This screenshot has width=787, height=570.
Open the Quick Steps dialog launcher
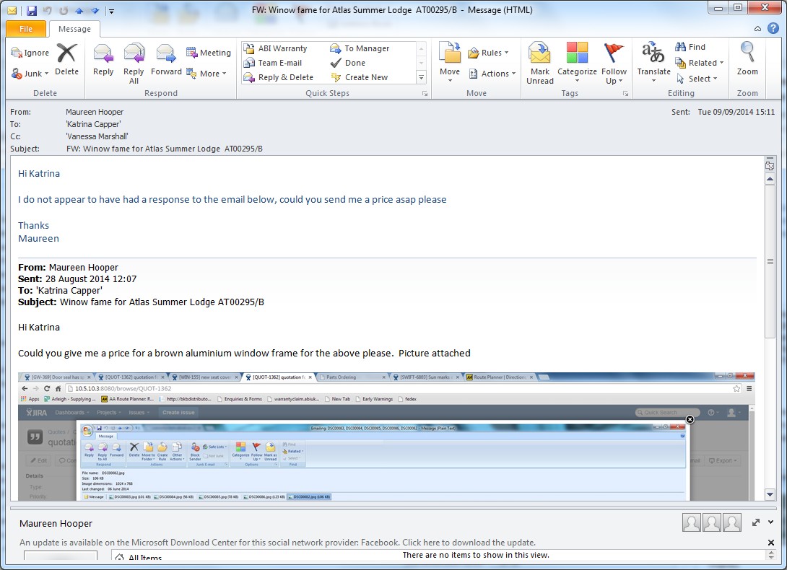425,93
